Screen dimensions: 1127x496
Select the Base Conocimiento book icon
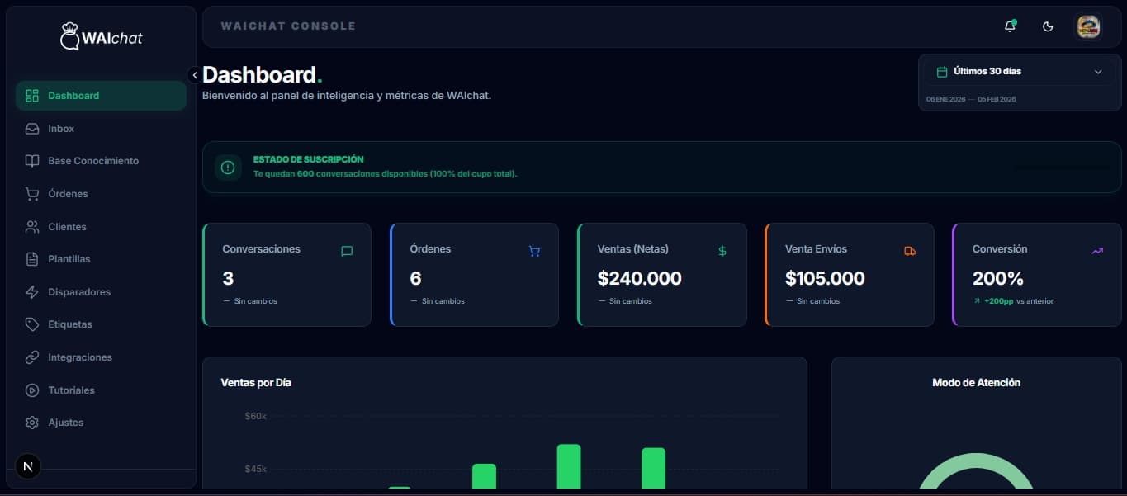point(31,161)
